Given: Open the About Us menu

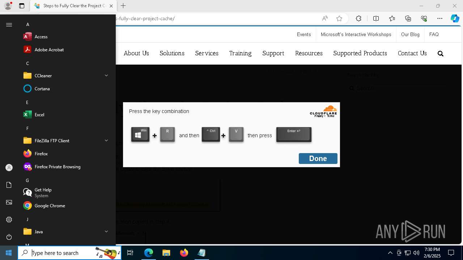Looking at the screenshot, I should [x=136, y=53].
